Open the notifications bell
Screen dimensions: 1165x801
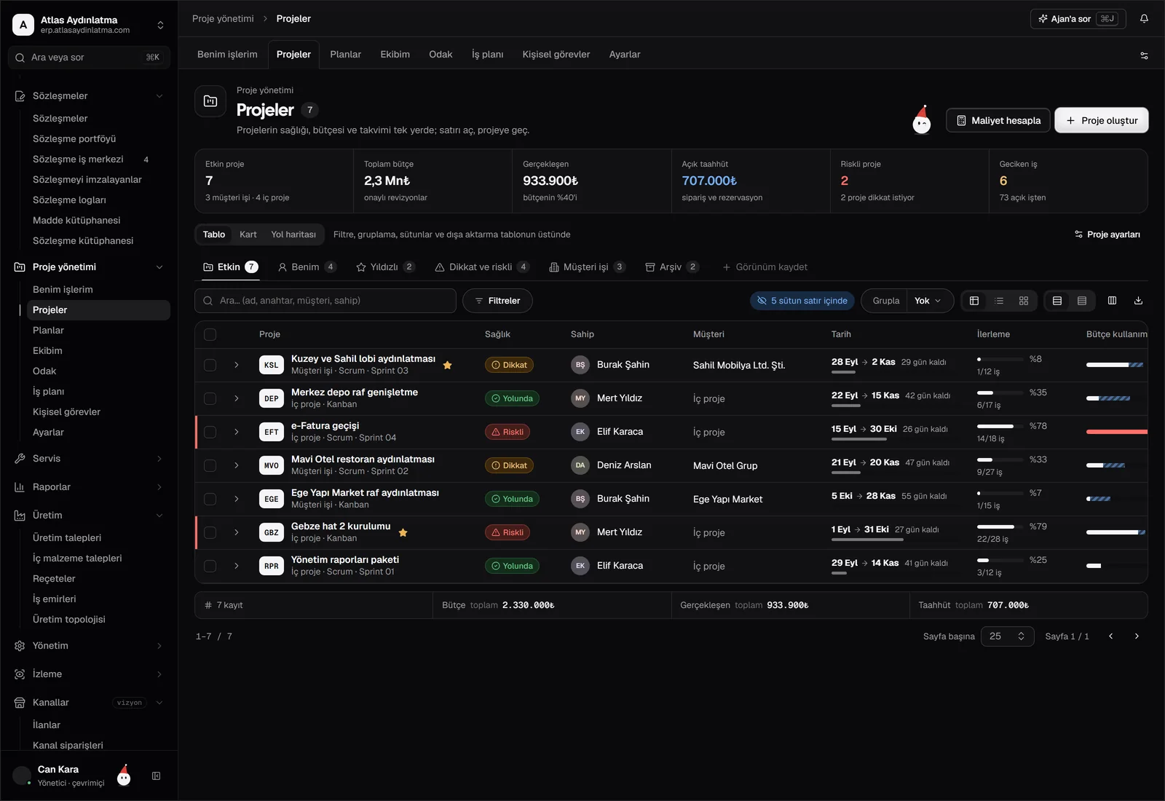pyautogui.click(x=1144, y=19)
